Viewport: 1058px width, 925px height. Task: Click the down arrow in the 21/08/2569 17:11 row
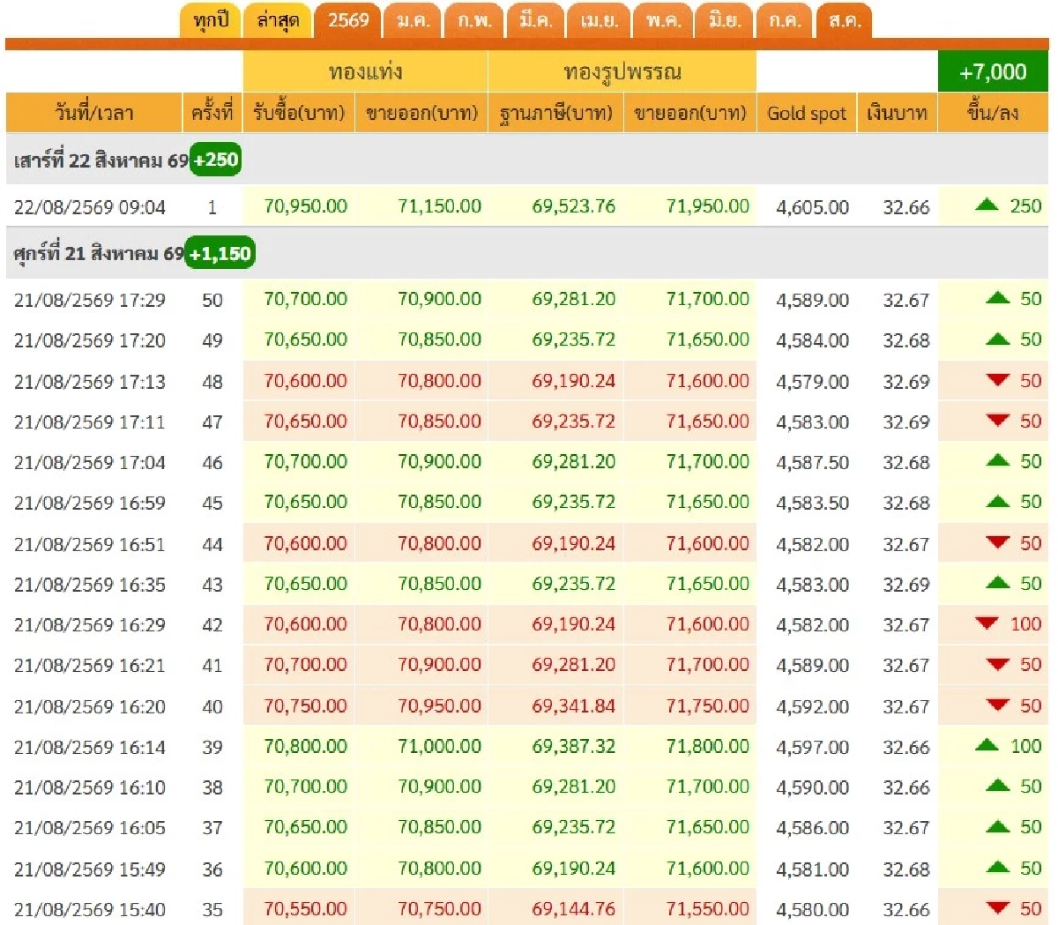[x=997, y=421]
